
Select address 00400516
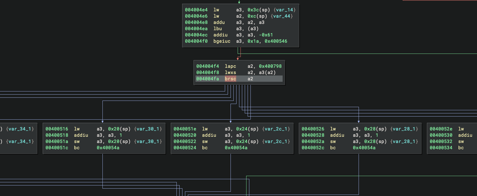coord(57,129)
